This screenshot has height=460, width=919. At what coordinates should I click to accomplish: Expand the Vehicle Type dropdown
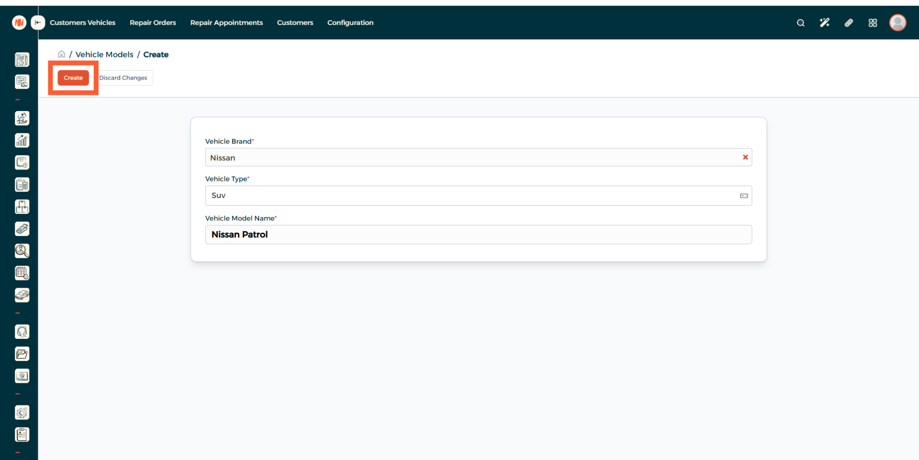[x=743, y=196]
